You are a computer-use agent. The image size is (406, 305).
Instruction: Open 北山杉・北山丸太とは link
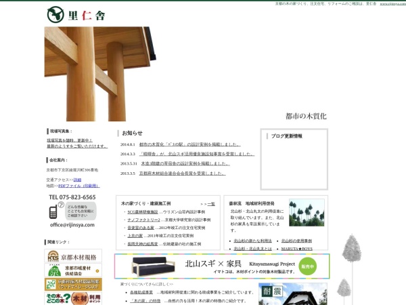(252, 249)
